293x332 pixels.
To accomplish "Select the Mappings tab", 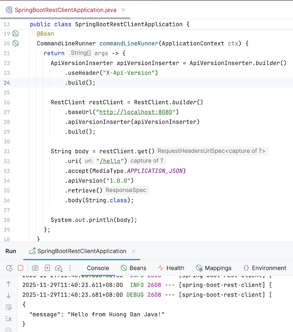I will [x=213, y=268].
